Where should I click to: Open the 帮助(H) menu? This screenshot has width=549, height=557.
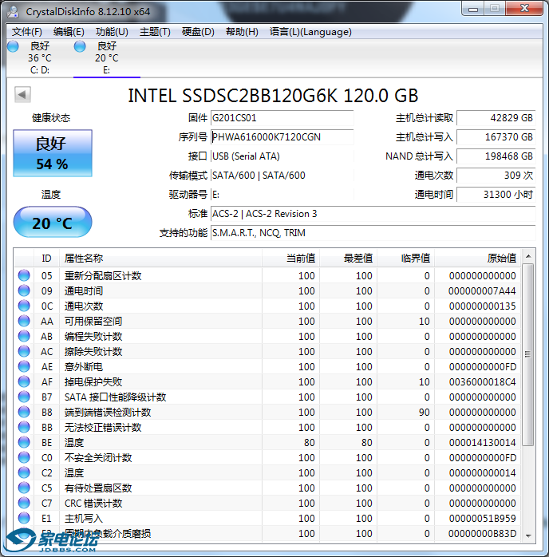click(242, 32)
